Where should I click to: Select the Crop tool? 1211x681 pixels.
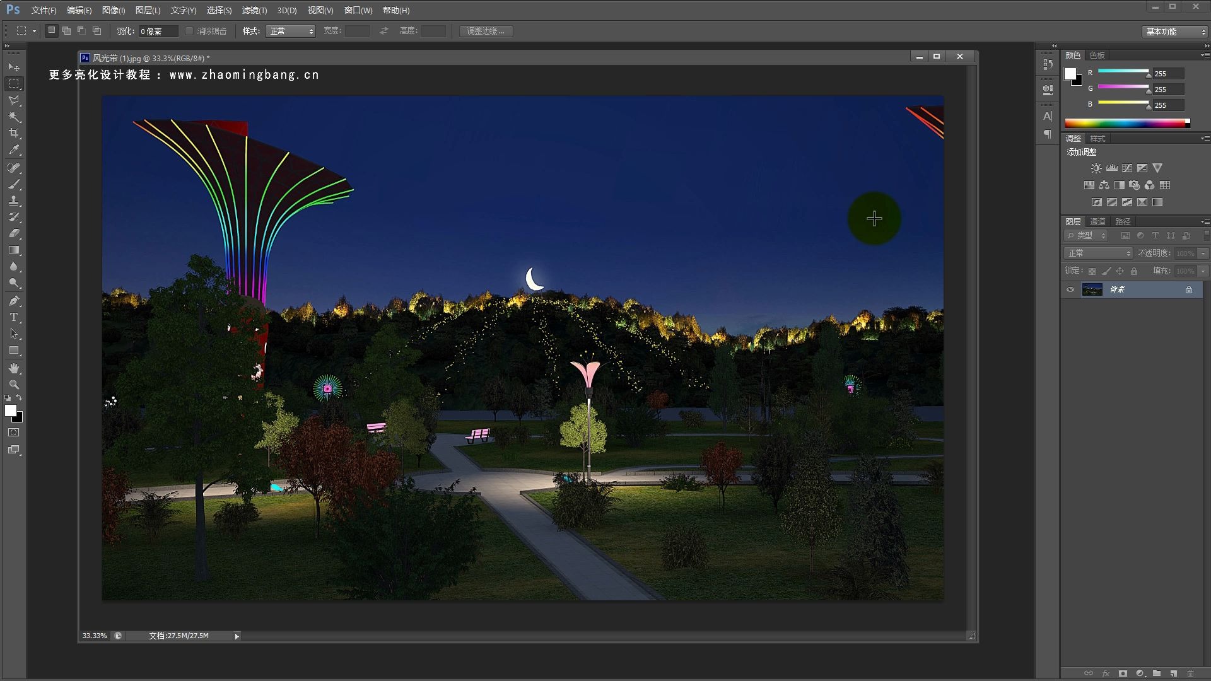point(14,134)
